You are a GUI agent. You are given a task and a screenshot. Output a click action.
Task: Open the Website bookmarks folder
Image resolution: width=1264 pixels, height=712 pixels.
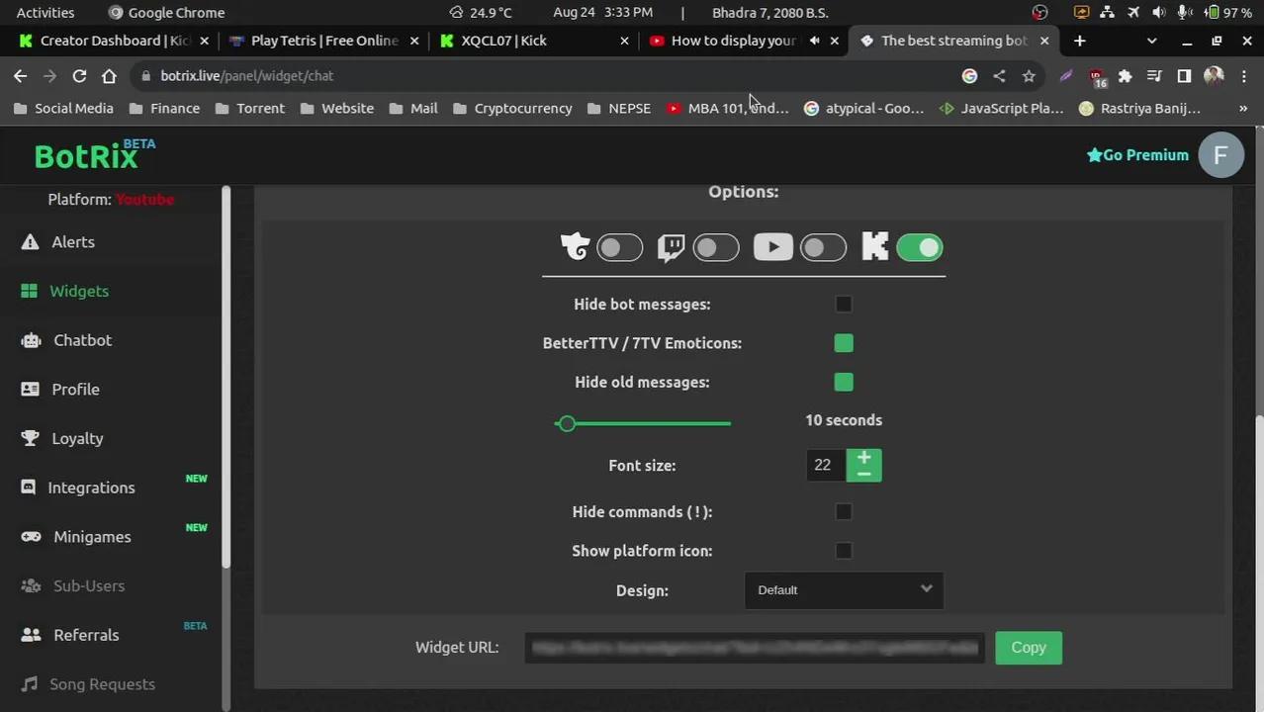click(336, 109)
